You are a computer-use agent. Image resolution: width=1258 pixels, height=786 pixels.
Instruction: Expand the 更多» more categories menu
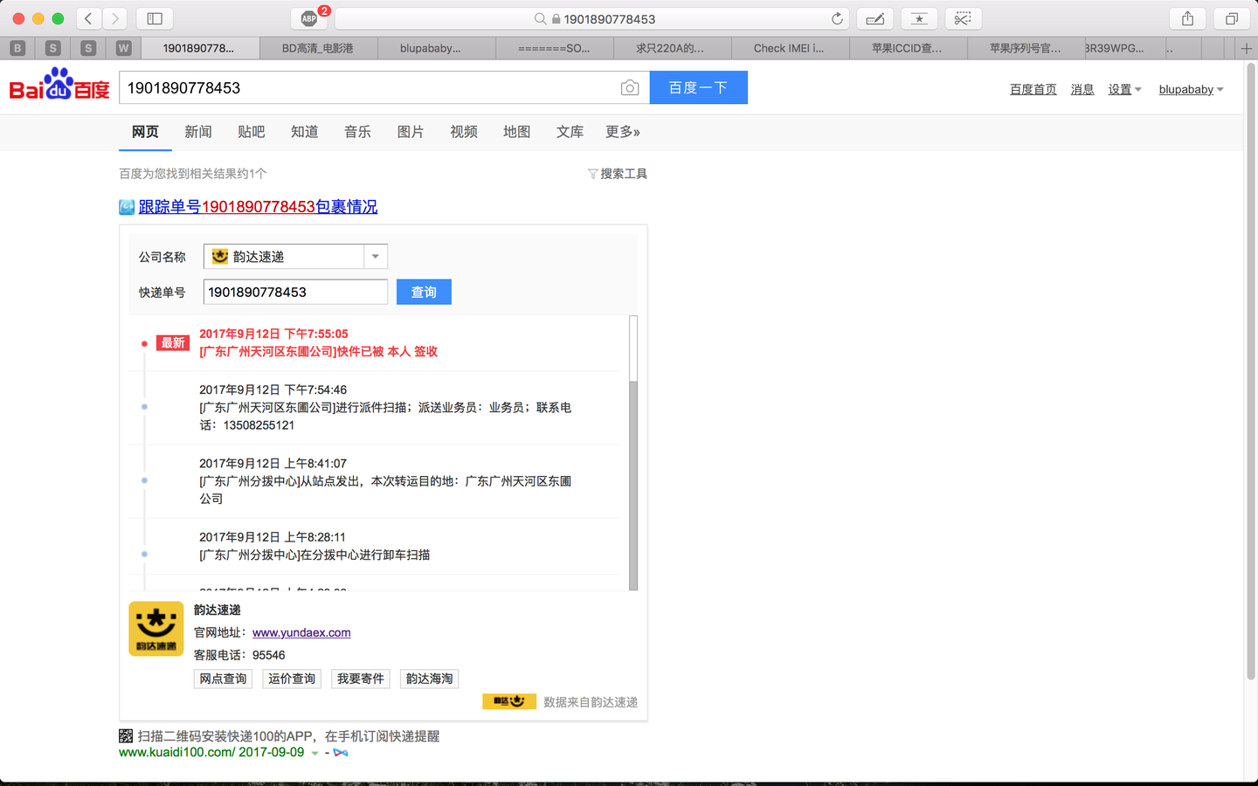(623, 132)
